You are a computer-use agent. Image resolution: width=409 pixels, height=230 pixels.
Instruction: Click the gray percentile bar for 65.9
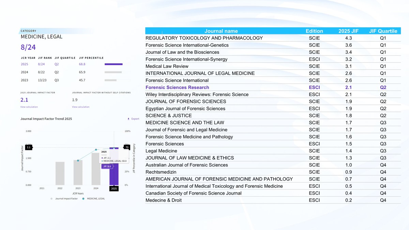[113, 72]
